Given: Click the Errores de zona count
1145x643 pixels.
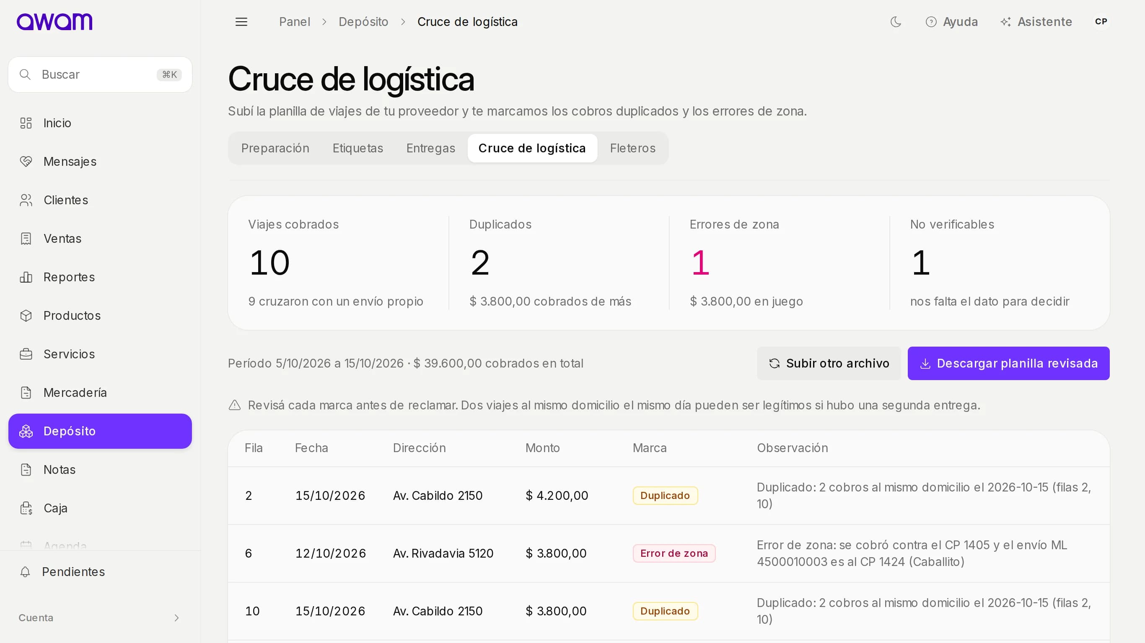Looking at the screenshot, I should click(x=700, y=263).
